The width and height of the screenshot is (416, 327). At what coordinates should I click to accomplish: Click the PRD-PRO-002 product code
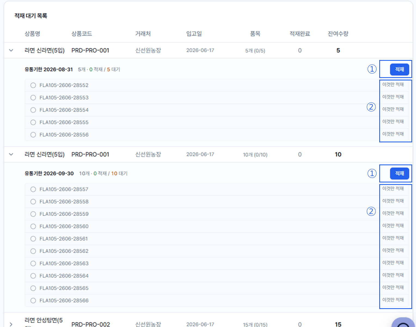tap(91, 324)
